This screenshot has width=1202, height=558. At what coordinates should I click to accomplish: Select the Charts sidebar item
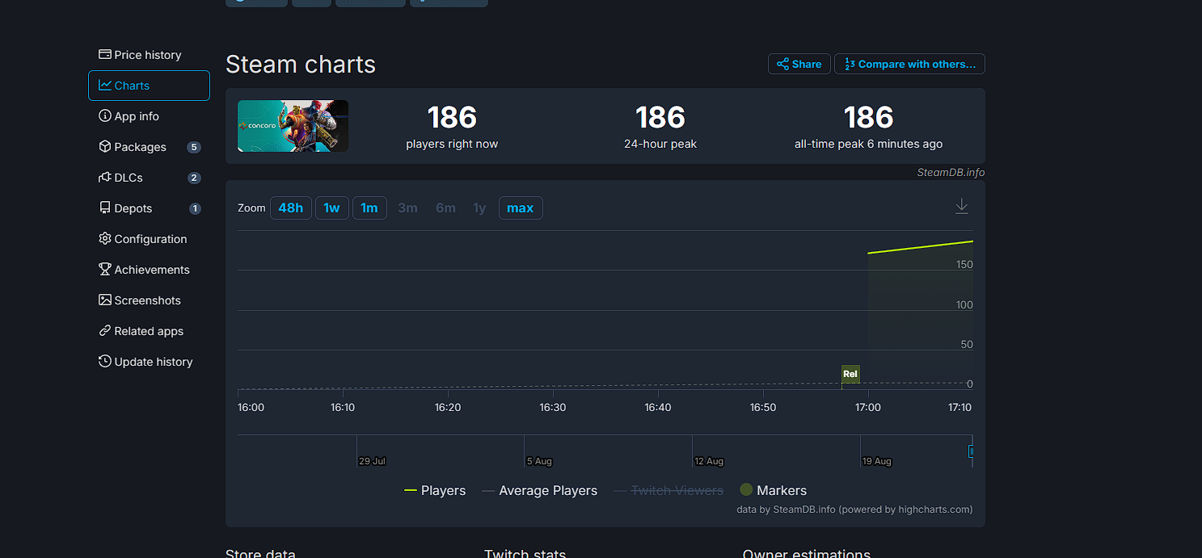(x=149, y=86)
